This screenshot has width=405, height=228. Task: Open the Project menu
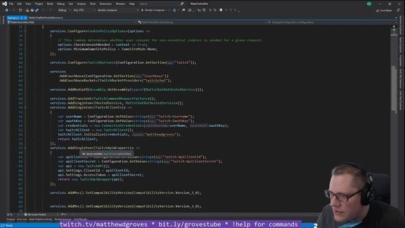point(39,4)
